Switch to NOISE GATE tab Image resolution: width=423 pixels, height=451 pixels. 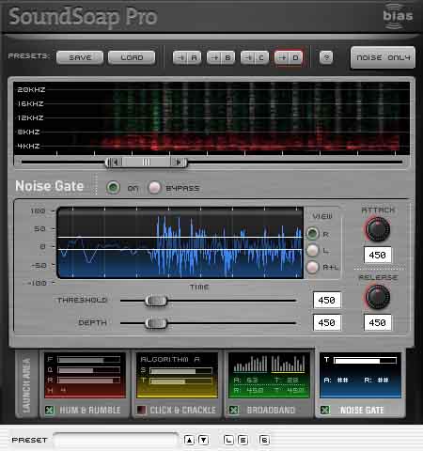362,410
